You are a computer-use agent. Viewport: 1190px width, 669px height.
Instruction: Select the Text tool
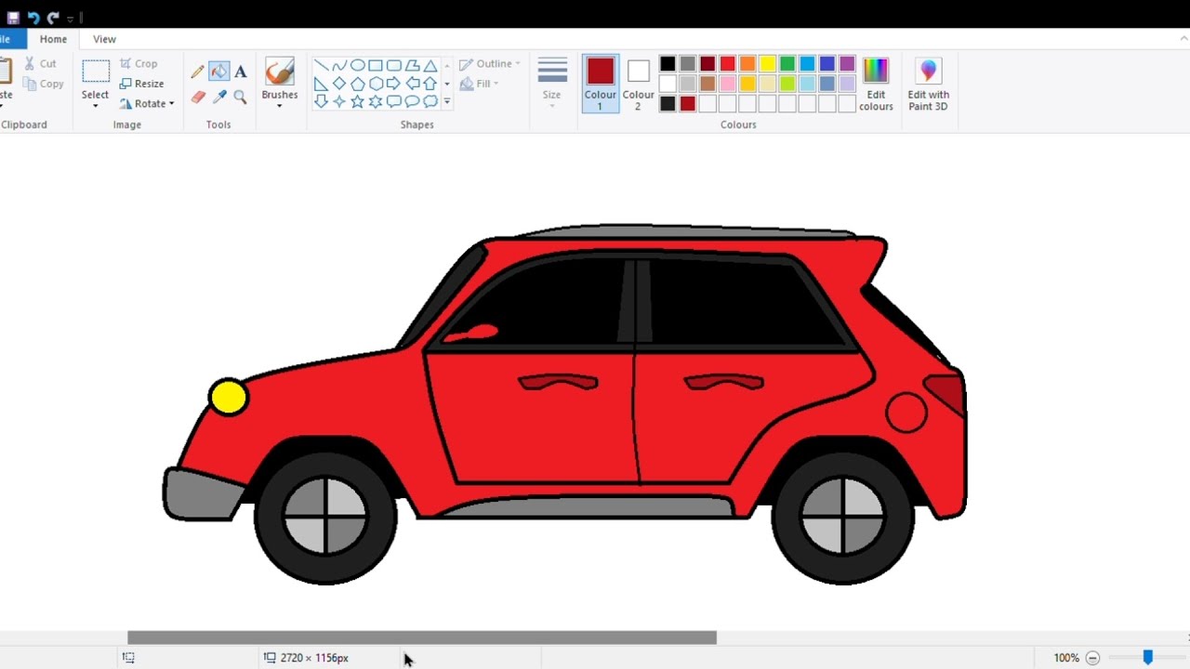click(241, 72)
